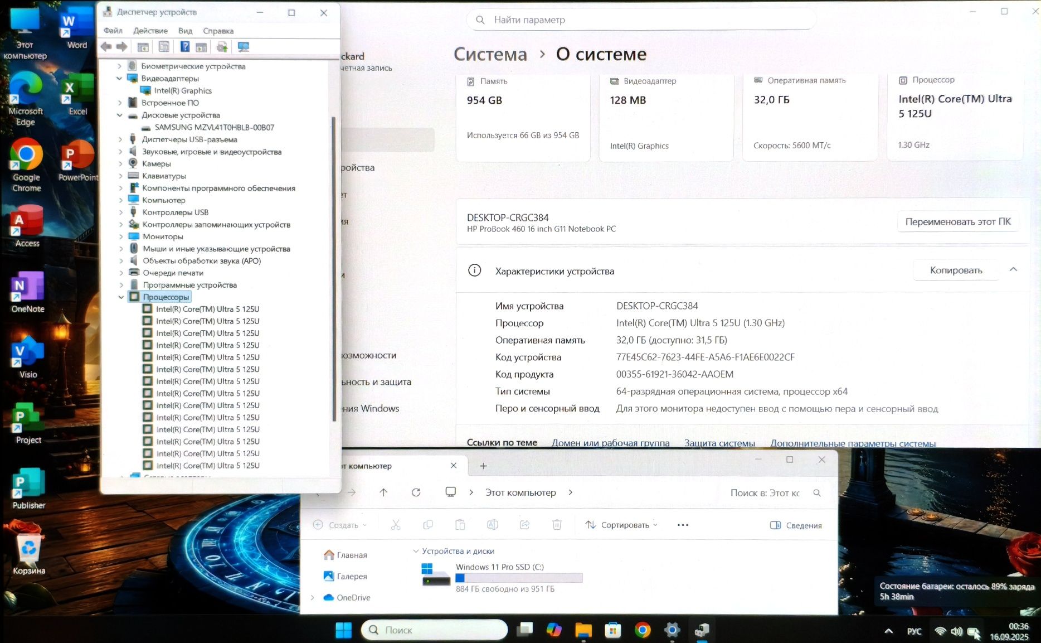Click the Rename icon in Explorer toolbar
The height and width of the screenshot is (643, 1041).
(x=493, y=525)
